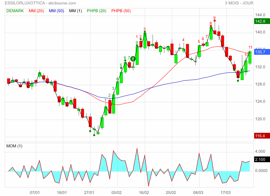The image size is (270, 196).
Task: Click the red 4 DeMark marker
Action: (183, 40)
